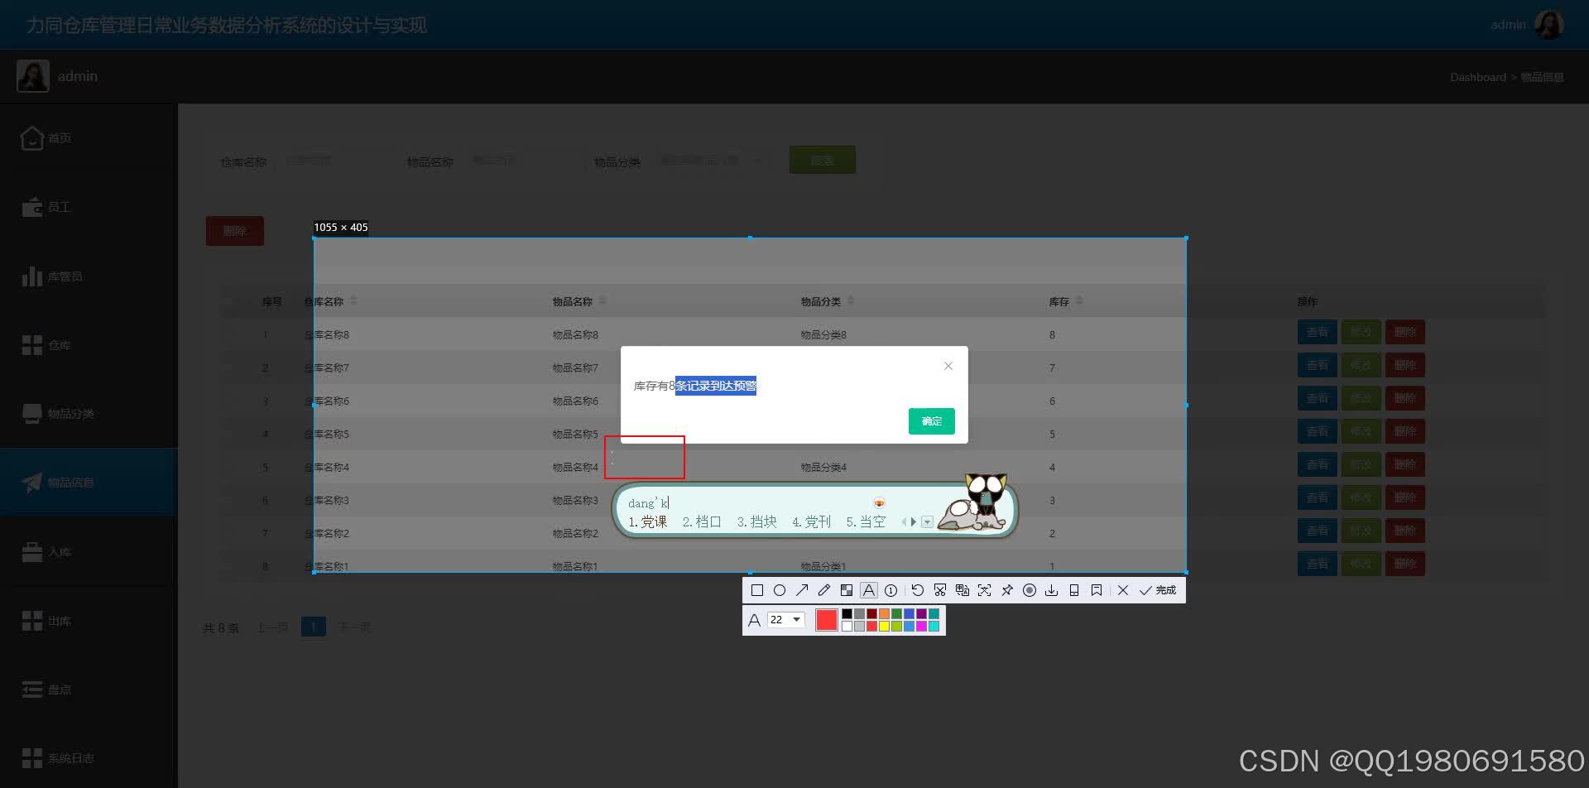Open 库管员 in the sidebar

tap(89, 276)
